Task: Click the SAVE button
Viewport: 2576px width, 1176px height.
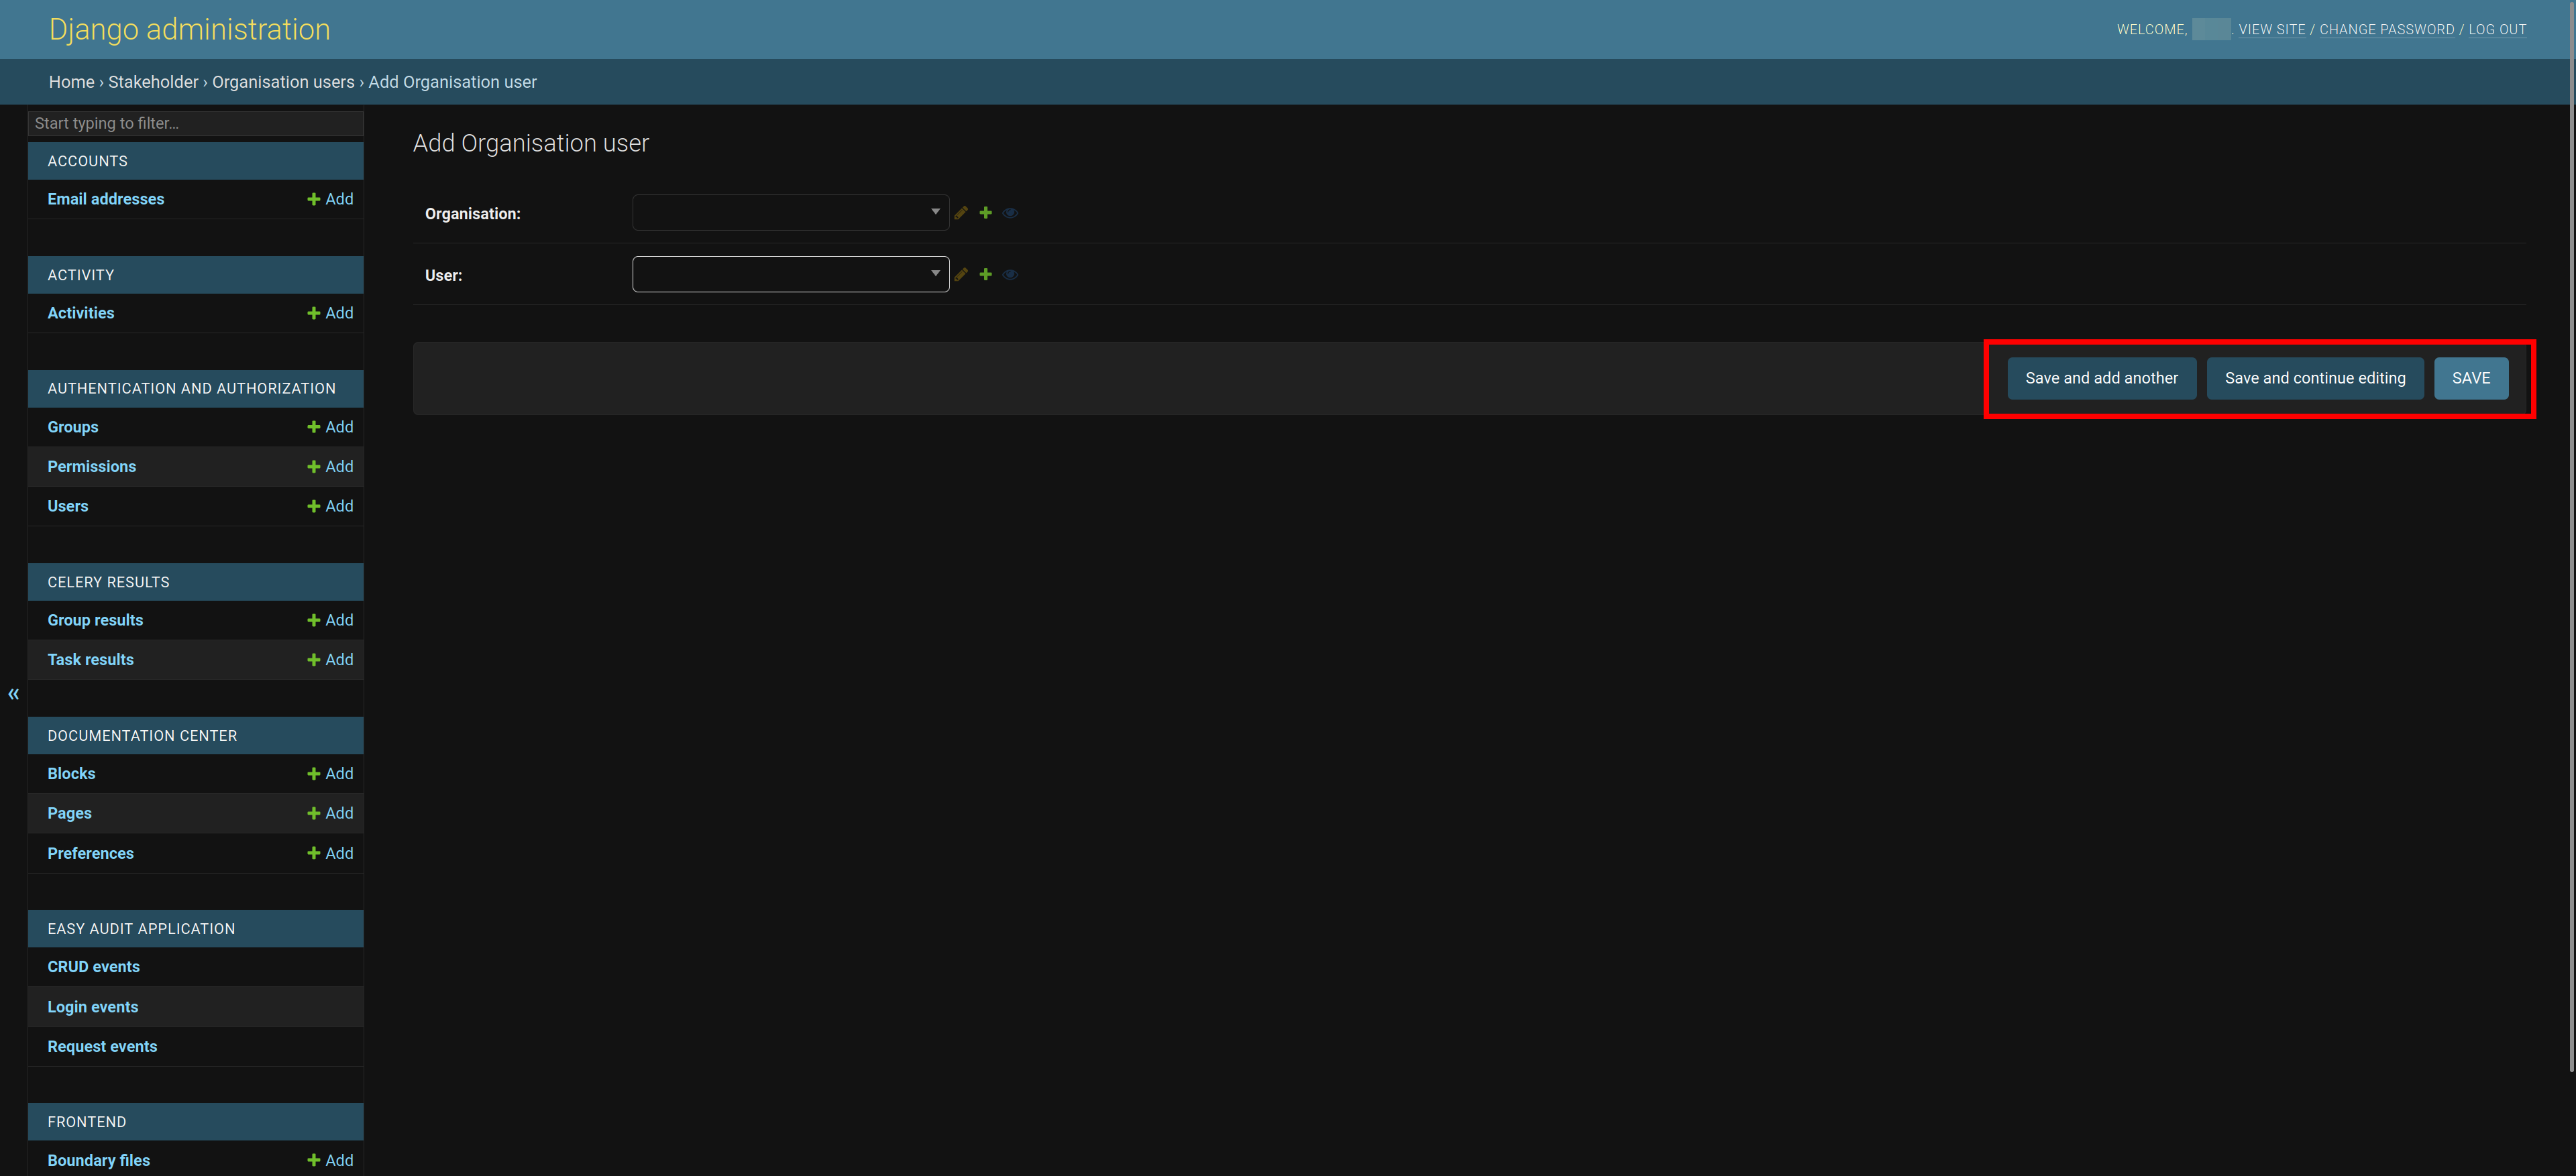Action: tap(2471, 377)
